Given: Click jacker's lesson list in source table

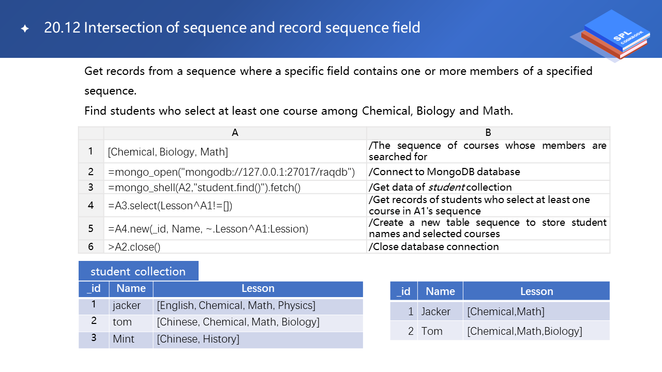Looking at the screenshot, I should tap(236, 305).
